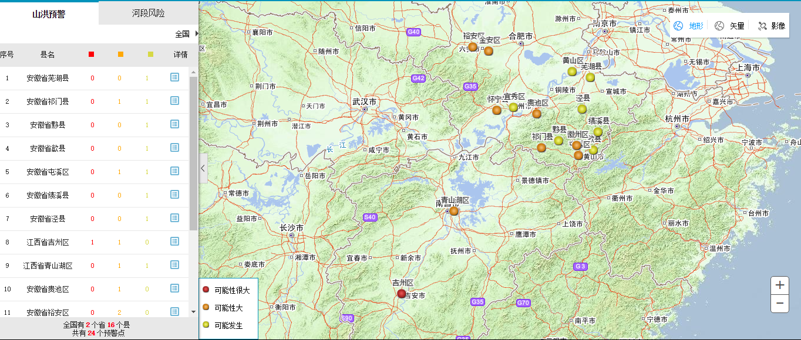Expand the 全国 region selector
The height and width of the screenshot is (340, 801).
pos(187,34)
